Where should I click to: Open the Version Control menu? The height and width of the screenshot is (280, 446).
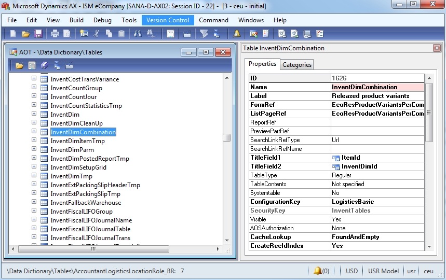(168, 20)
